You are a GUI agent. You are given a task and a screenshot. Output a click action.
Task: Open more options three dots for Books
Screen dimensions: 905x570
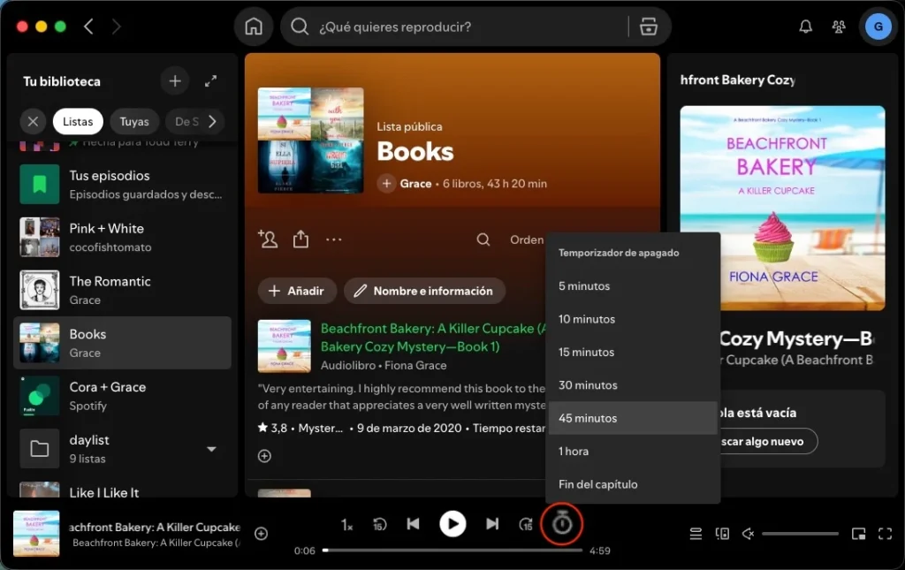(x=333, y=239)
